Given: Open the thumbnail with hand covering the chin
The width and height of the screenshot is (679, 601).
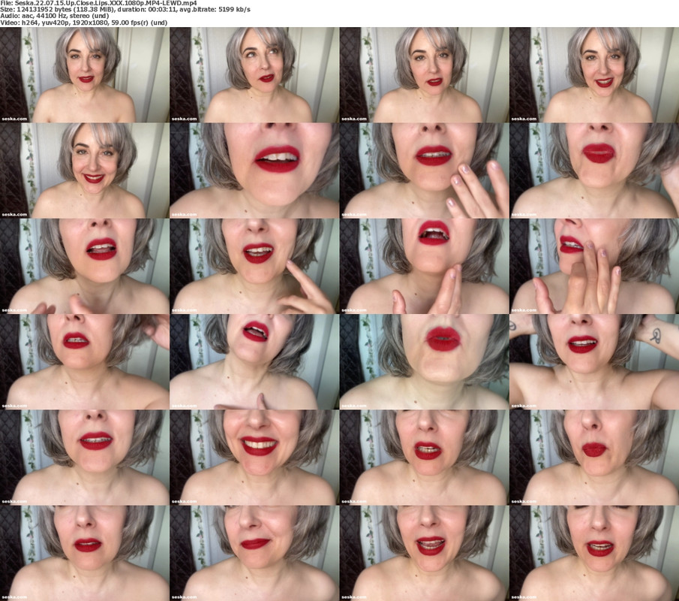Looking at the screenshot, I should pos(594,266).
